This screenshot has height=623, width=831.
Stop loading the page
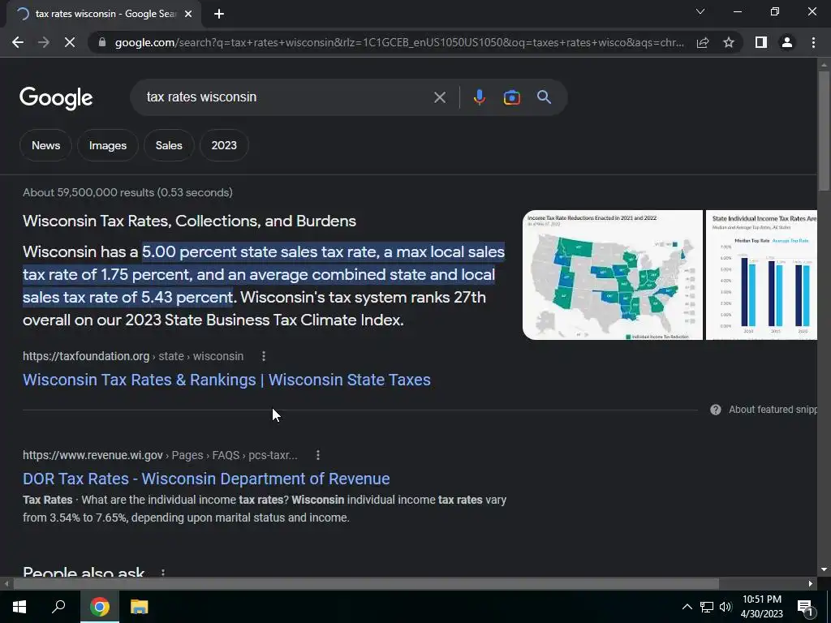(x=70, y=42)
